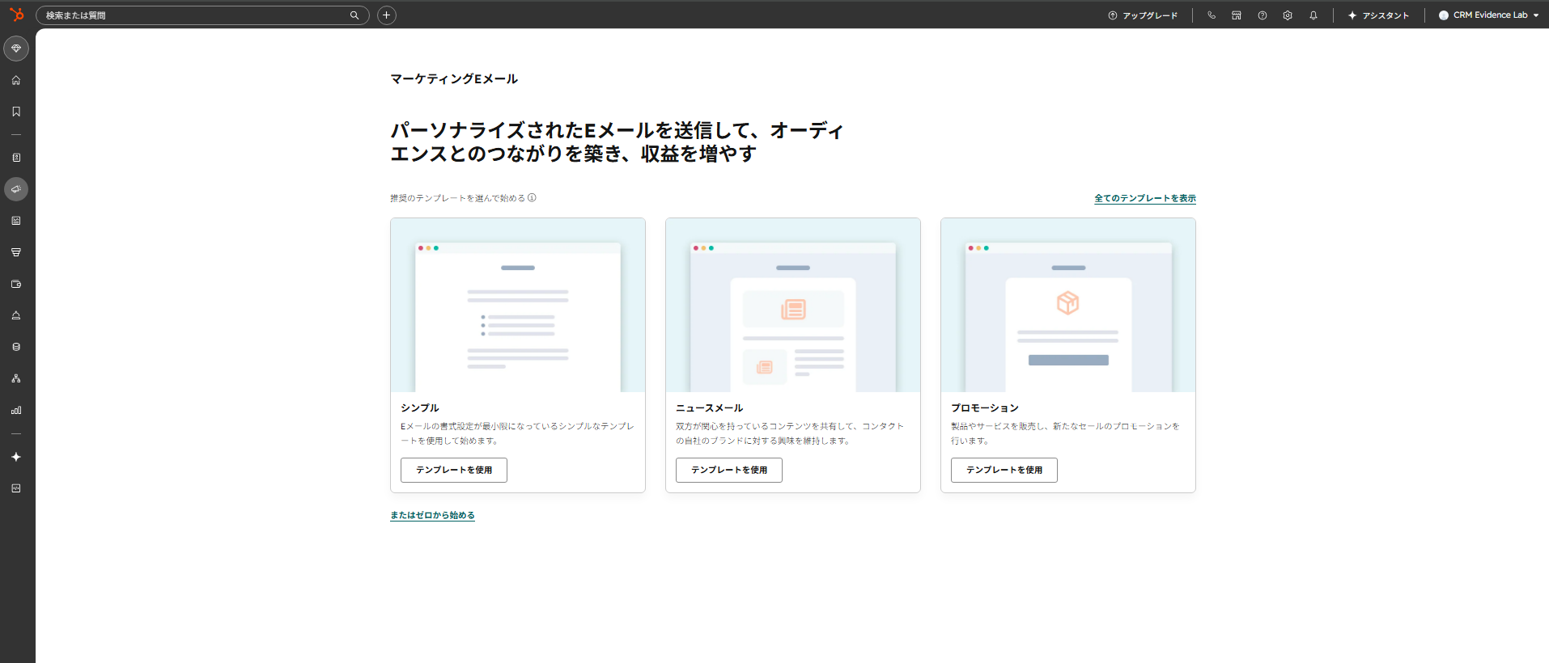Open the Marketplace storefront icon
The width and height of the screenshot is (1549, 663).
click(1237, 15)
